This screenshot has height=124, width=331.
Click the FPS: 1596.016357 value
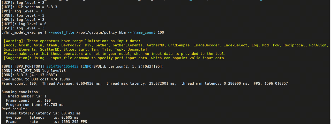[271, 84]
